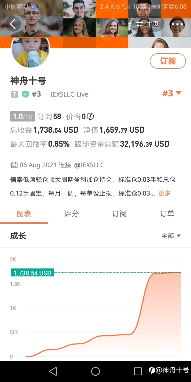Screen dimensions: 191x382
Task: Tap the back arrow icon
Action: pos(13,24)
